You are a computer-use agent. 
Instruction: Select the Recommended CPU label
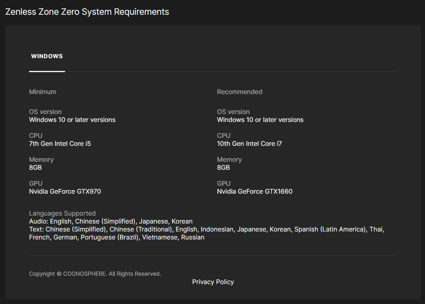[224, 135]
